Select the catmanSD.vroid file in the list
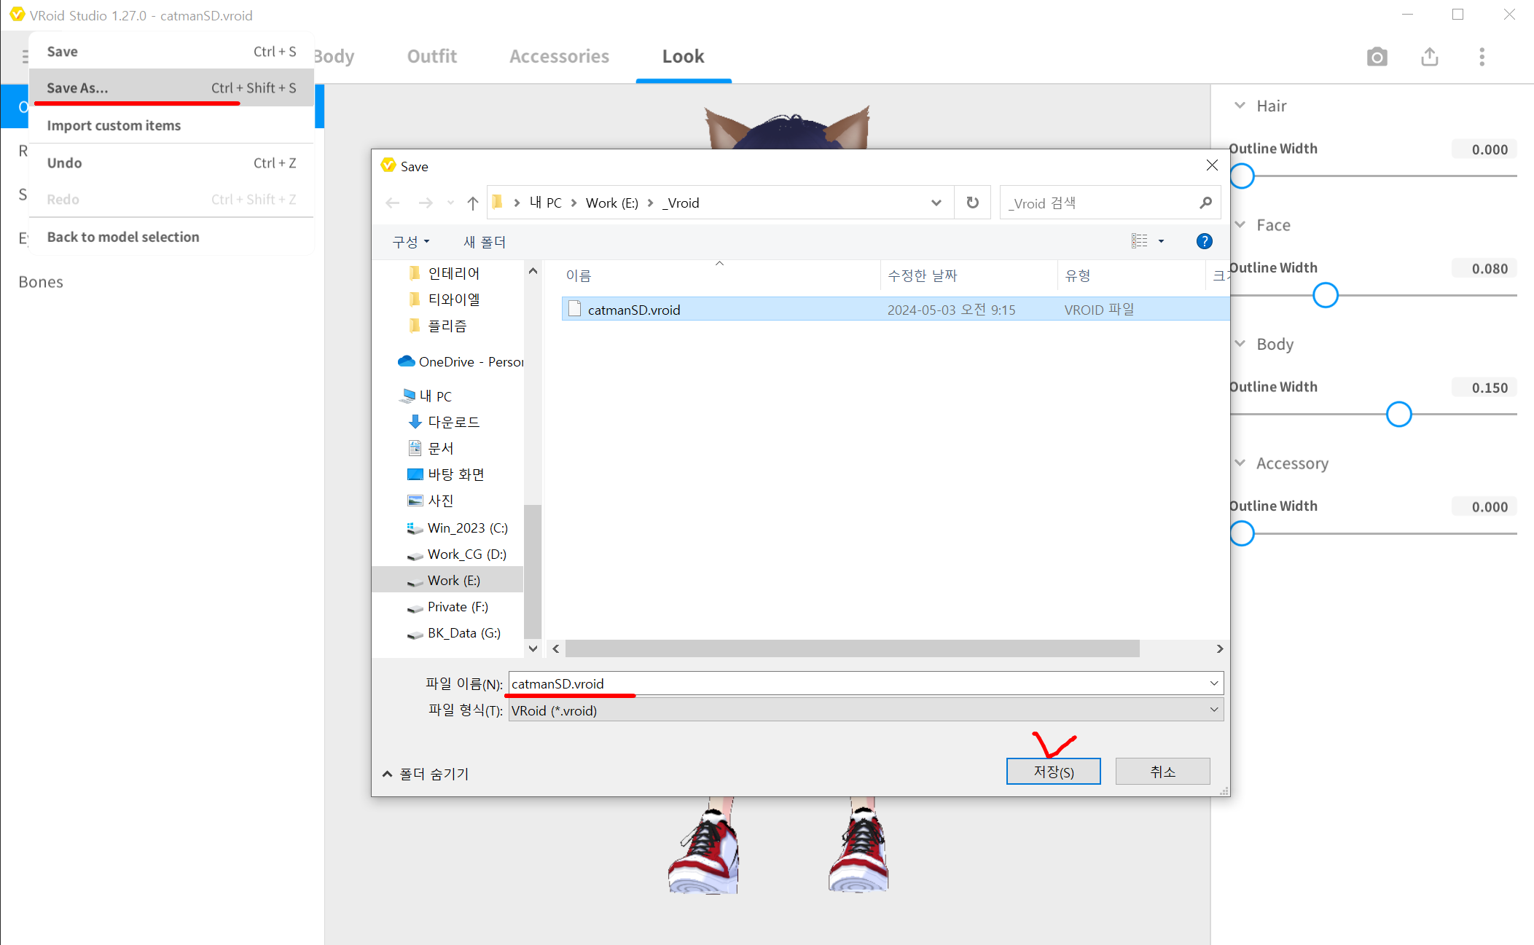Image resolution: width=1534 pixels, height=945 pixels. pyautogui.click(x=633, y=310)
